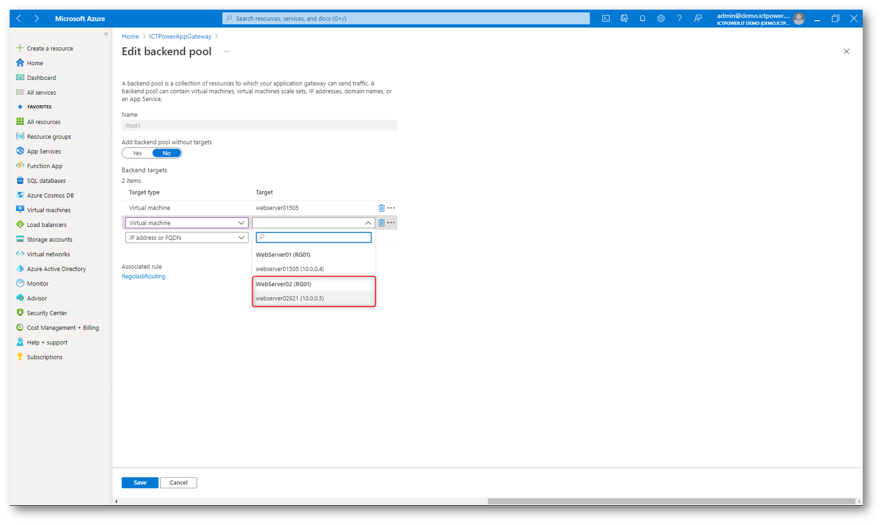Click the Advisor icon
The height and width of the screenshot is (525, 882).
(20, 298)
